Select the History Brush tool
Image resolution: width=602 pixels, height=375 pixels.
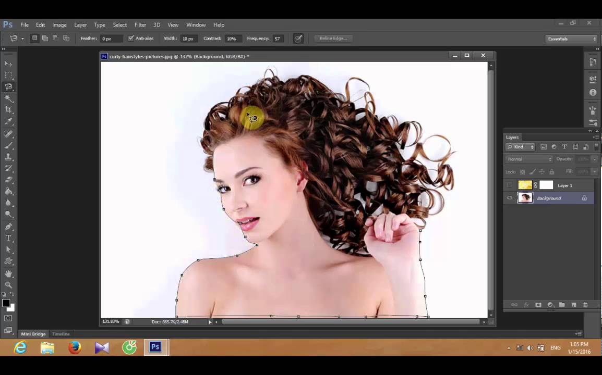pos(8,168)
